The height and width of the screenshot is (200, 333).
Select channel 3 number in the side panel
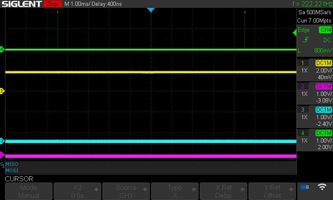(303, 110)
